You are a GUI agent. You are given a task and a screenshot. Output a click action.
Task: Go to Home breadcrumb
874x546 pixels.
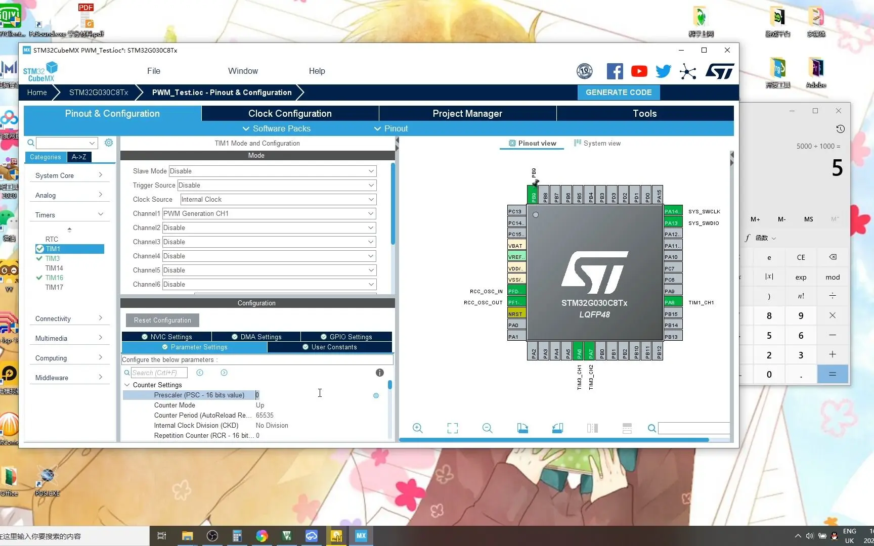click(x=37, y=93)
